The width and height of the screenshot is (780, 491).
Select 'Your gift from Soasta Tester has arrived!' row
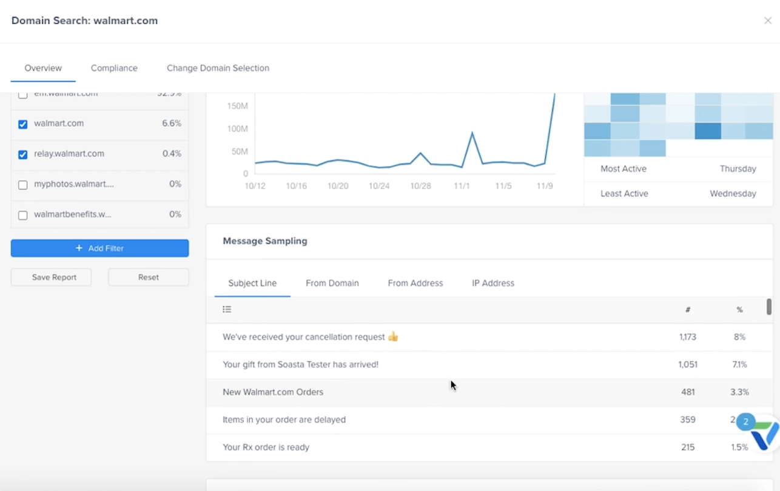488,364
